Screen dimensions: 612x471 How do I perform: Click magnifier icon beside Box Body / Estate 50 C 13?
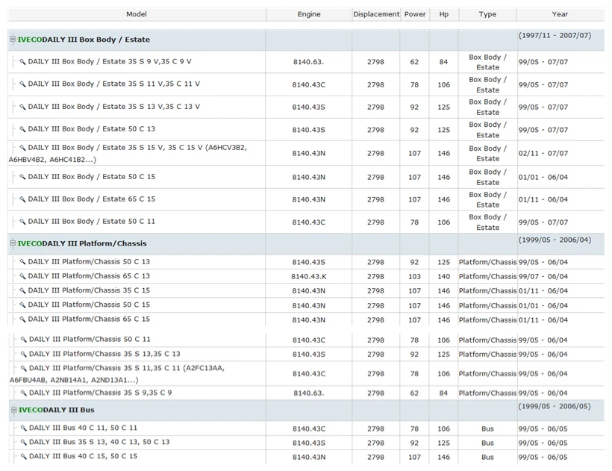tap(22, 129)
